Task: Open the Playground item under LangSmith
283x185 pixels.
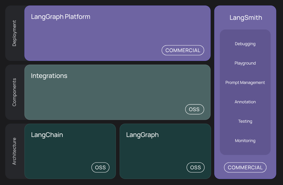Action: click(245, 63)
